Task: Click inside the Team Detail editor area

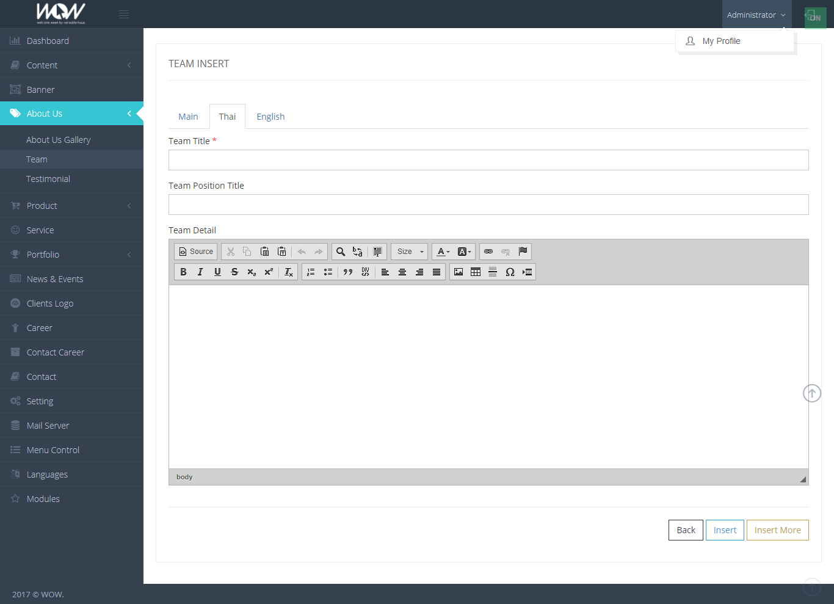Action: pos(488,377)
